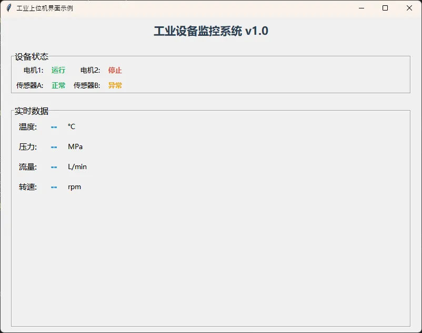The image size is (422, 333).
Task: Click the rpm unit label
Action: [x=74, y=187]
